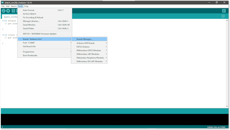Expand RAKwireless RUI nRF Modules submenu
The image size is (230, 130).
[x=89, y=61]
